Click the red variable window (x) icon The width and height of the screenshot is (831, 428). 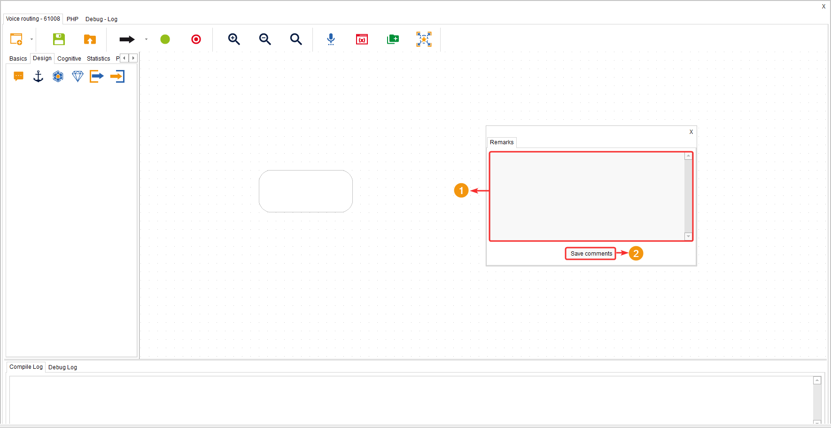362,39
